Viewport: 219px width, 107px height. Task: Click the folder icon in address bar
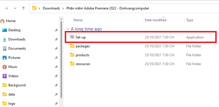coord(35,8)
